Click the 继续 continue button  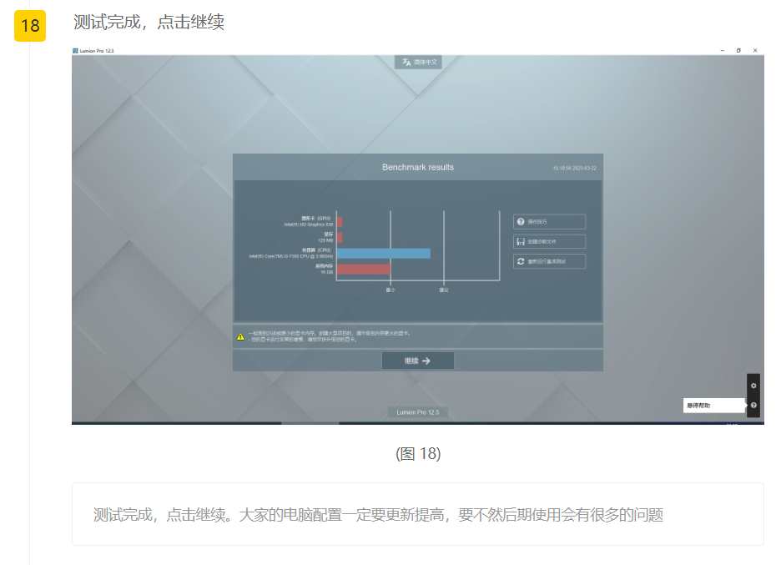click(x=417, y=361)
